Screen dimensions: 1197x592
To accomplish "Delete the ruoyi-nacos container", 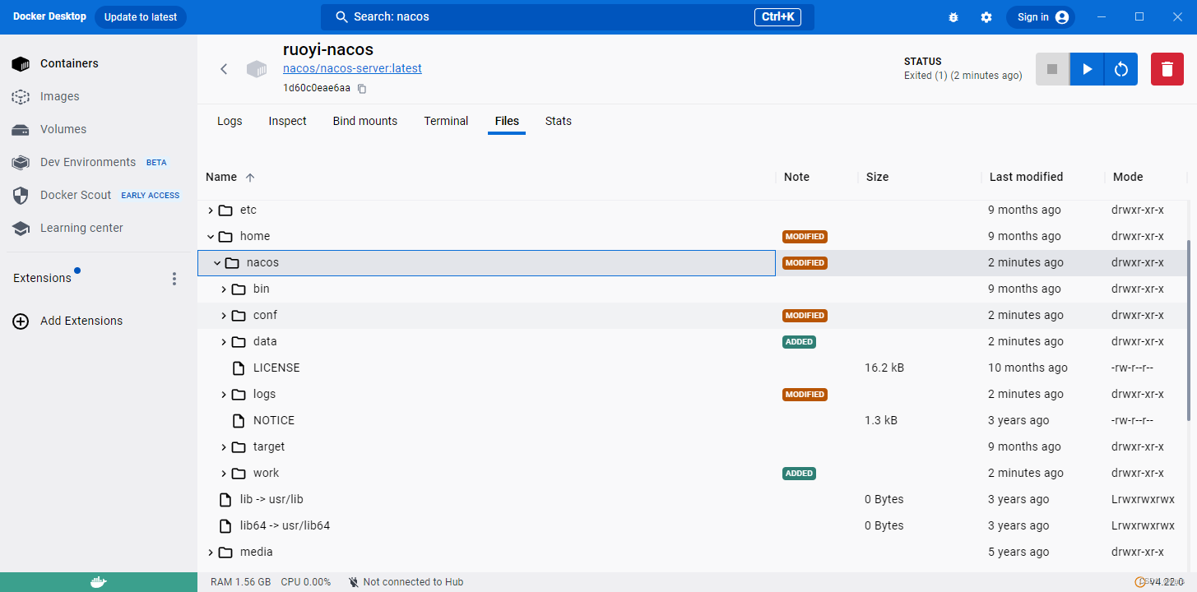I will pos(1167,69).
